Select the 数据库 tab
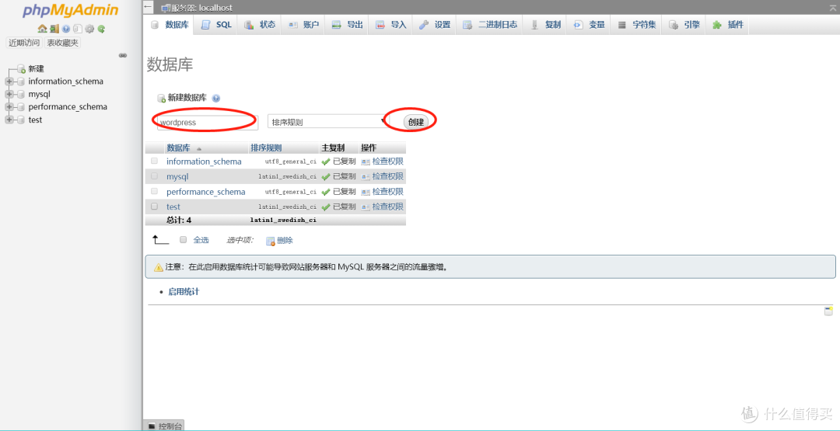840x431 pixels. click(170, 25)
